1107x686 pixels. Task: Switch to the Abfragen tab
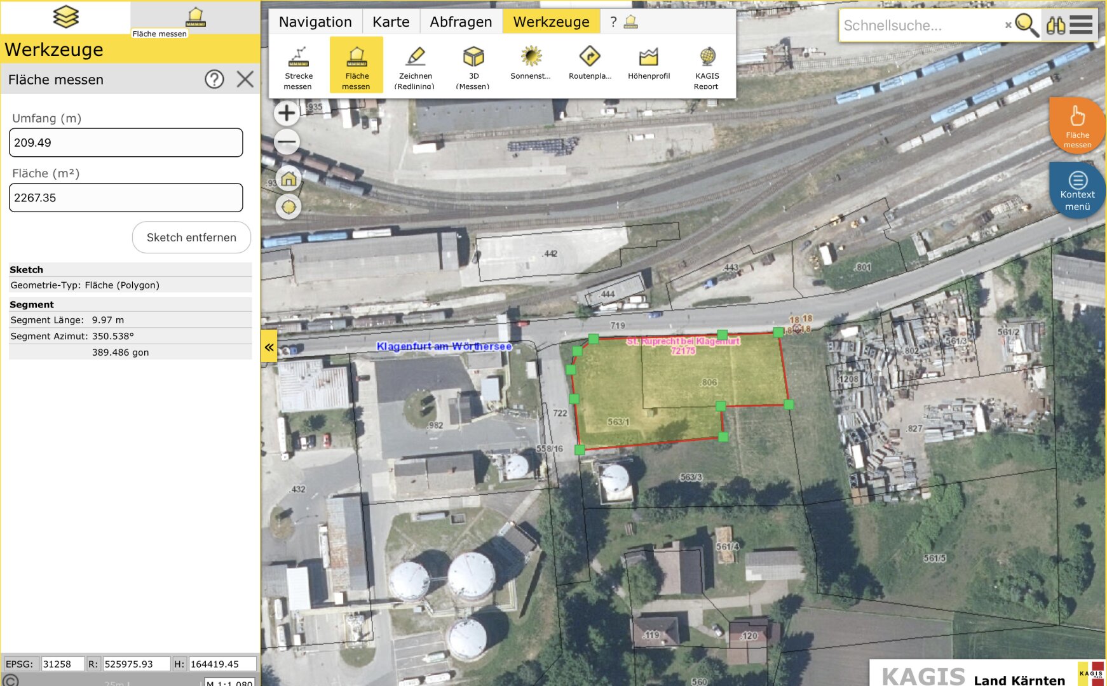click(x=461, y=22)
